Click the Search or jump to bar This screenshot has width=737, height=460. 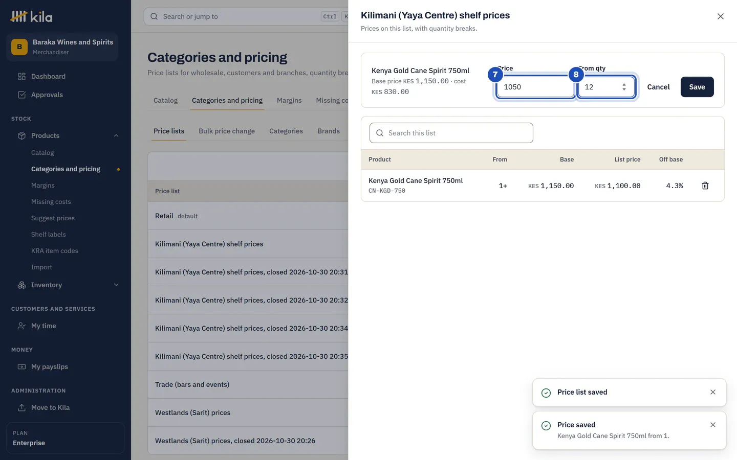point(246,16)
